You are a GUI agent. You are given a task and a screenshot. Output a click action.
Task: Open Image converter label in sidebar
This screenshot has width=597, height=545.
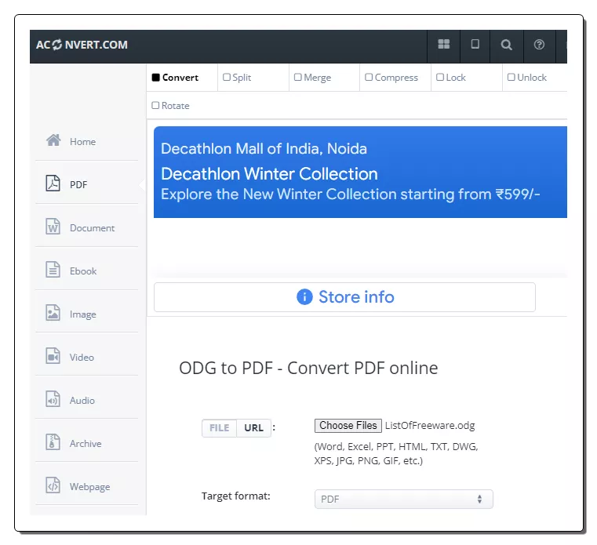point(82,314)
